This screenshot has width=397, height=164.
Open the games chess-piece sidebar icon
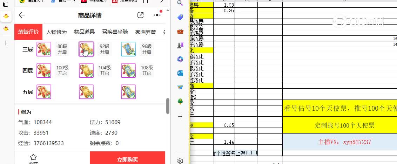tap(180, 45)
